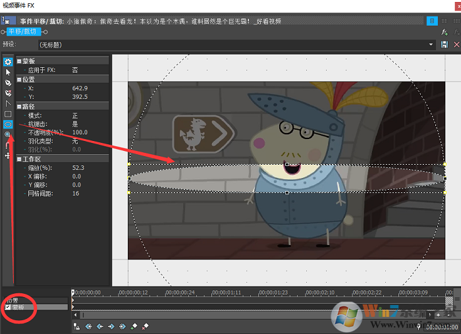Click the normal edit arrow tool
Screen dimensions: 461x334
(8, 72)
